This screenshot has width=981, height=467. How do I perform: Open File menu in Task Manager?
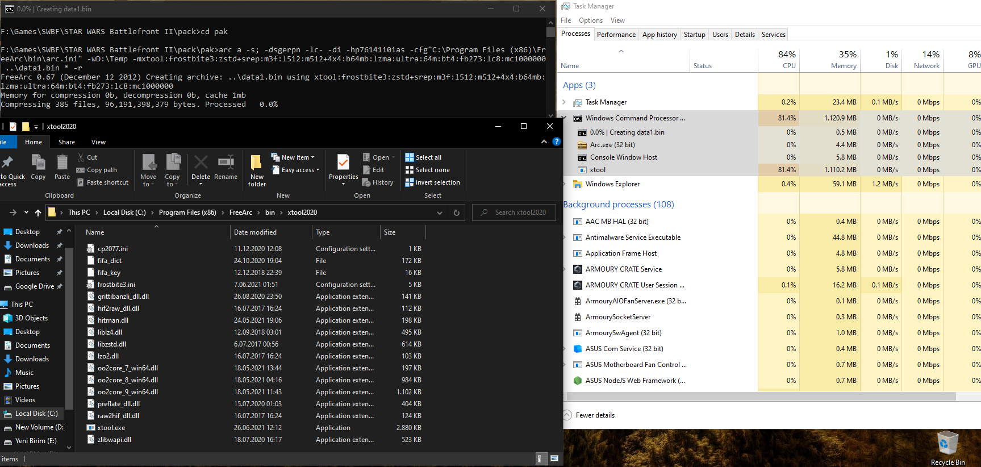(x=566, y=20)
